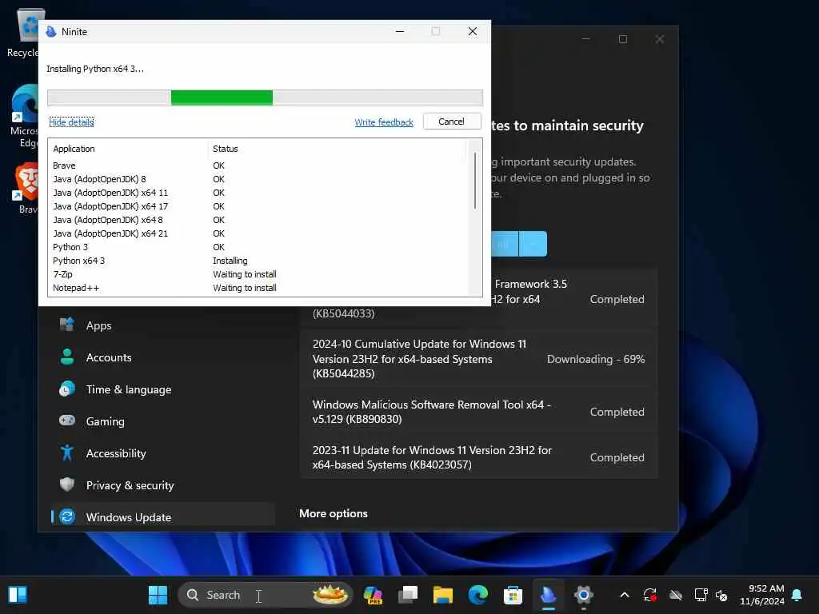The image size is (819, 614).
Task: Open the Windows Start menu
Action: 158,595
